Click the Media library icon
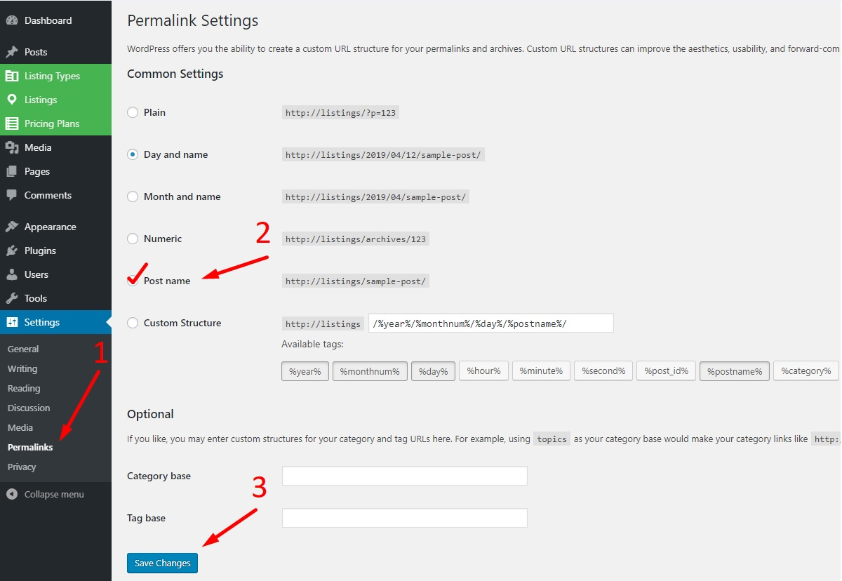842x581 pixels. click(x=11, y=147)
